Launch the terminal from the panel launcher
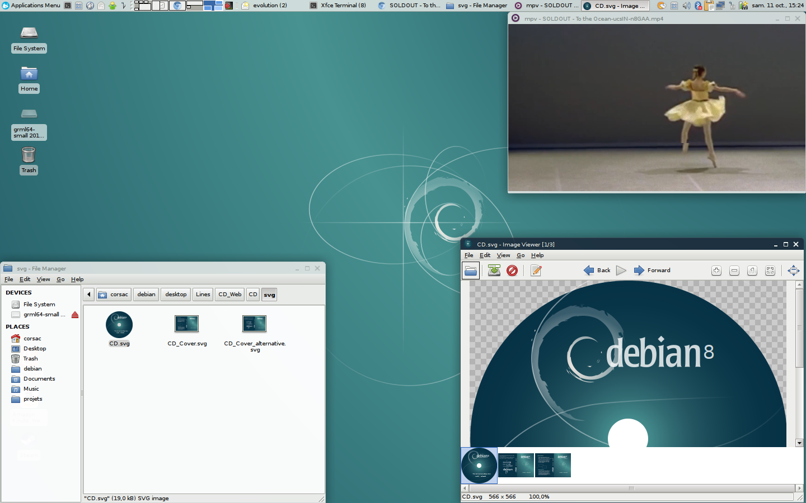The image size is (806, 503). [68, 6]
